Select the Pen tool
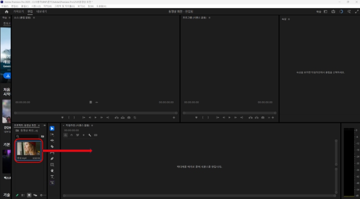The width and height of the screenshot is (360, 199). [x=52, y=159]
